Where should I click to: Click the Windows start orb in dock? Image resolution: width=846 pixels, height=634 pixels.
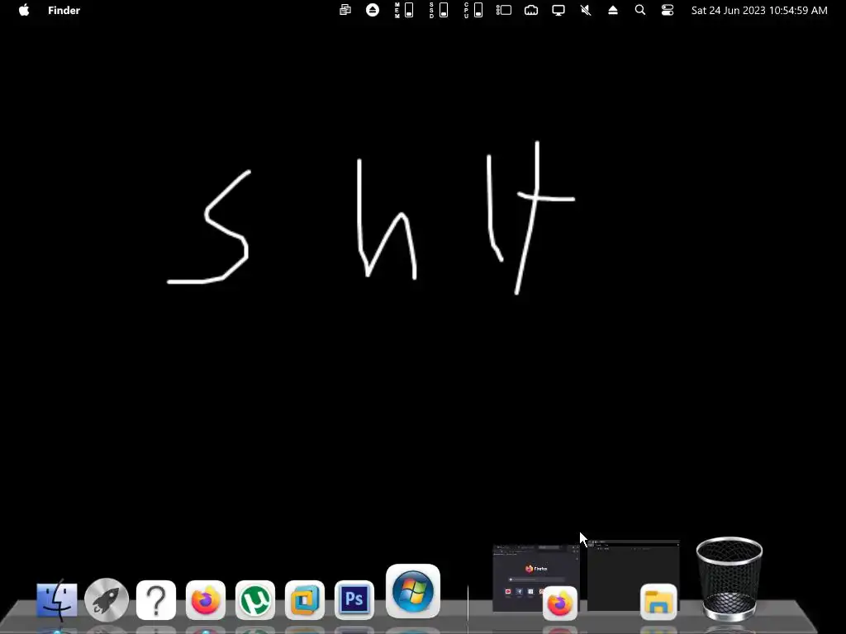point(413,591)
